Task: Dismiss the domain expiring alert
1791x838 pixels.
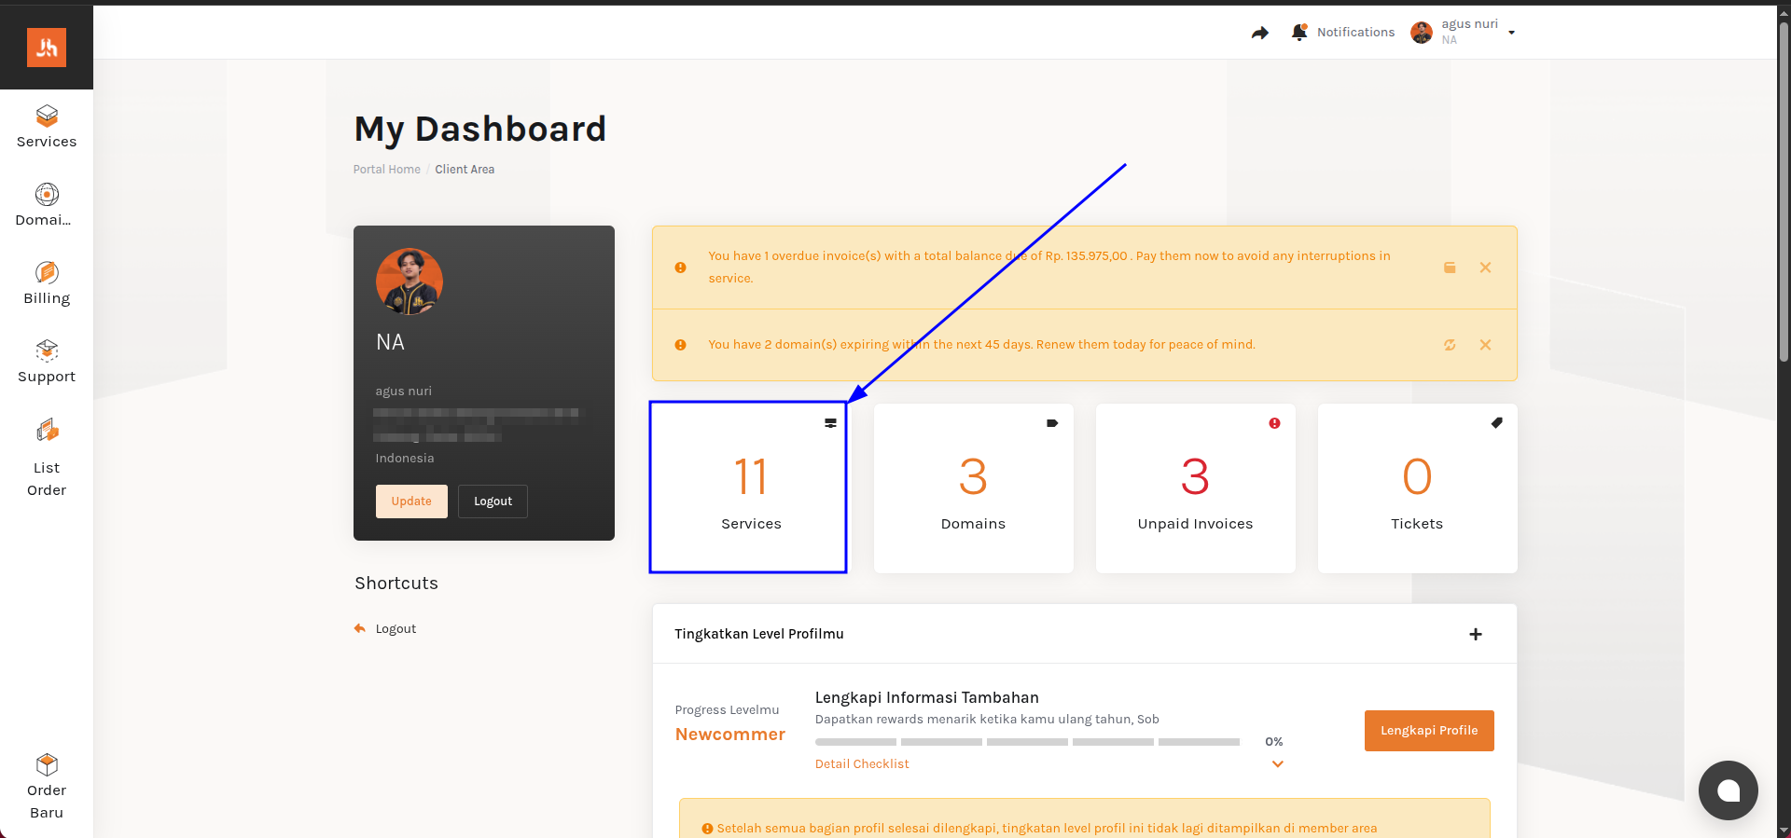Action: tap(1485, 345)
